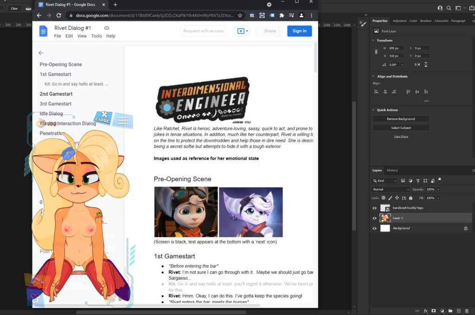Select the bandicoot-buddy-logo layer thumbnail
The width and height of the screenshot is (475, 315).
pyautogui.click(x=385, y=208)
